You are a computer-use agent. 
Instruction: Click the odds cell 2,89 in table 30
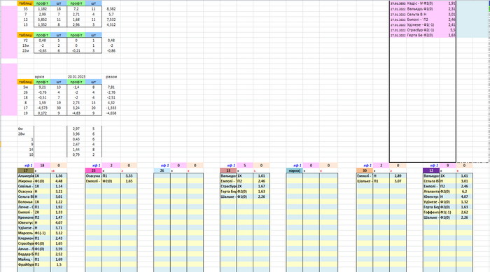[398, 176]
